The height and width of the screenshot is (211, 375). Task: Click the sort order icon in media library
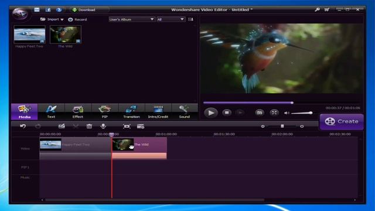pyautogui.click(x=190, y=19)
